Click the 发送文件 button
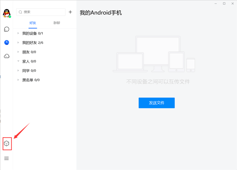The height and width of the screenshot is (170, 237). (x=156, y=103)
